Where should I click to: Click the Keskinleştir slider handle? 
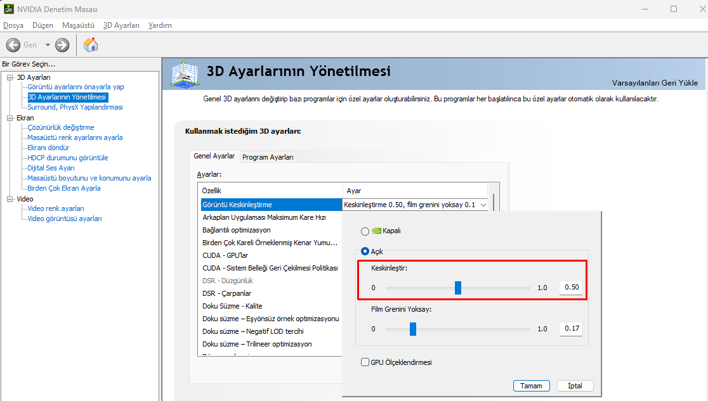pos(458,288)
